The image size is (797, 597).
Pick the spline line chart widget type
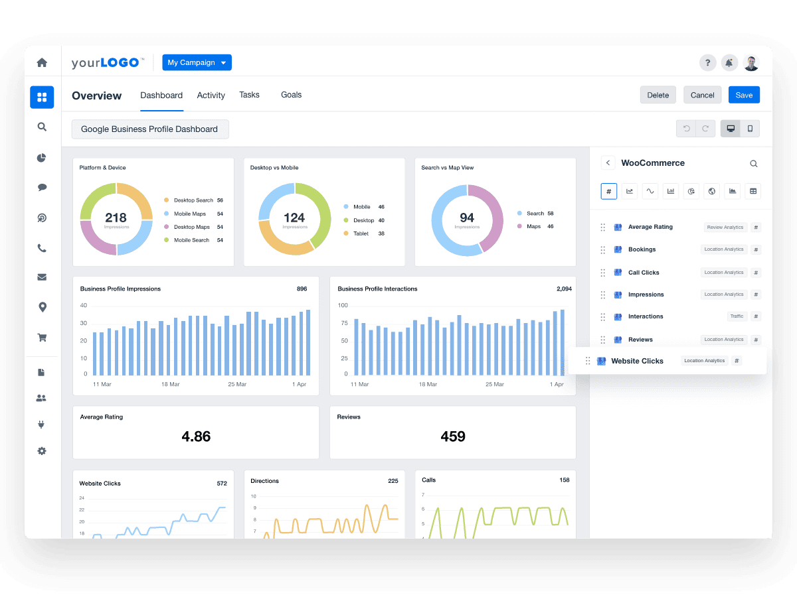tap(650, 191)
